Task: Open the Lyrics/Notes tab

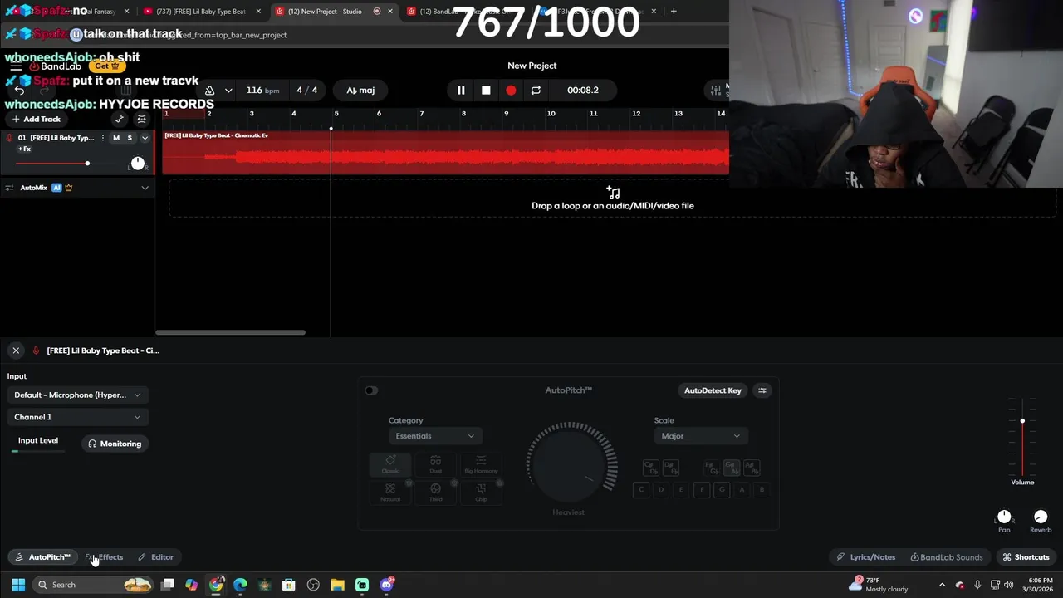Action: (x=865, y=557)
